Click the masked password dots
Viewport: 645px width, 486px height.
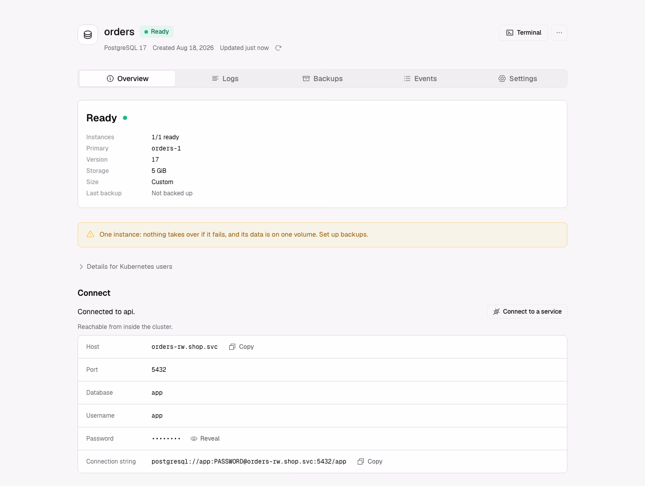[x=166, y=439]
